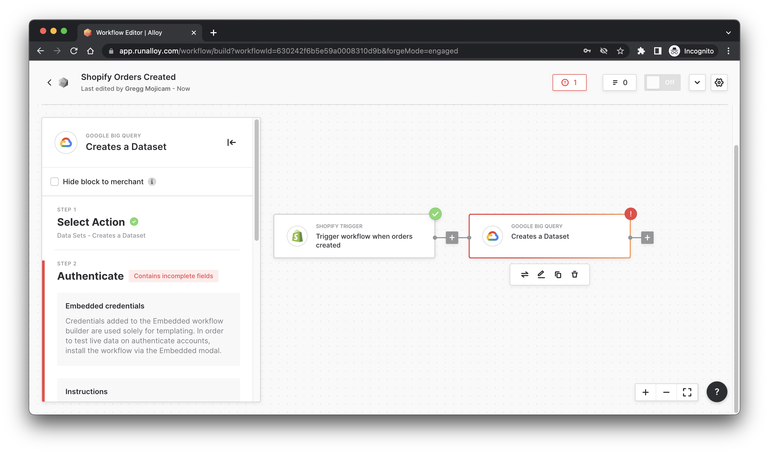Fit workflow to screen icon
Screen dimensions: 769x453
point(687,392)
